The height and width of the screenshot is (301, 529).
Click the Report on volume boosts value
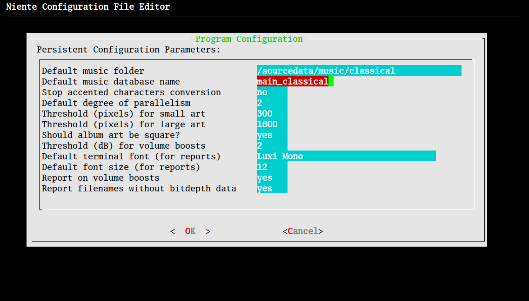(272, 178)
